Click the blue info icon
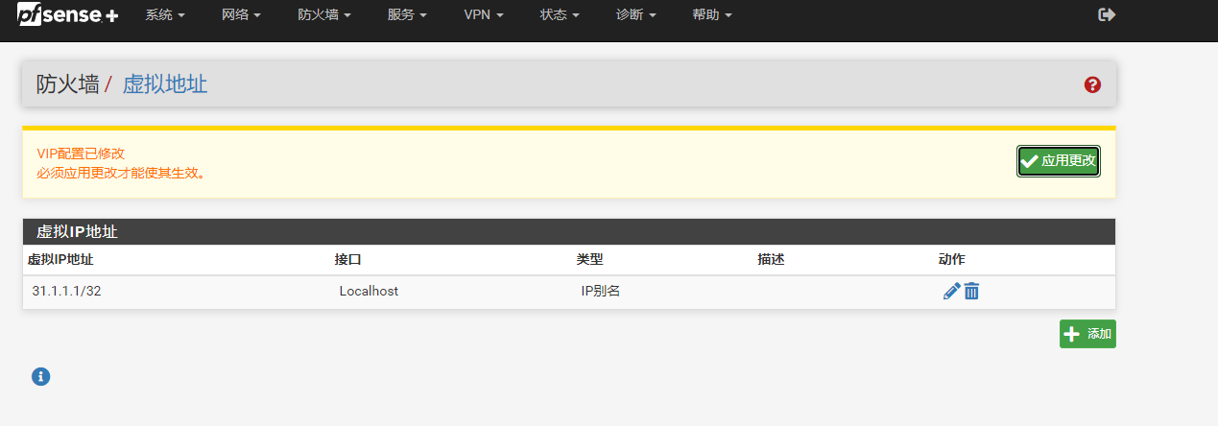The width and height of the screenshot is (1218, 426). (40, 376)
